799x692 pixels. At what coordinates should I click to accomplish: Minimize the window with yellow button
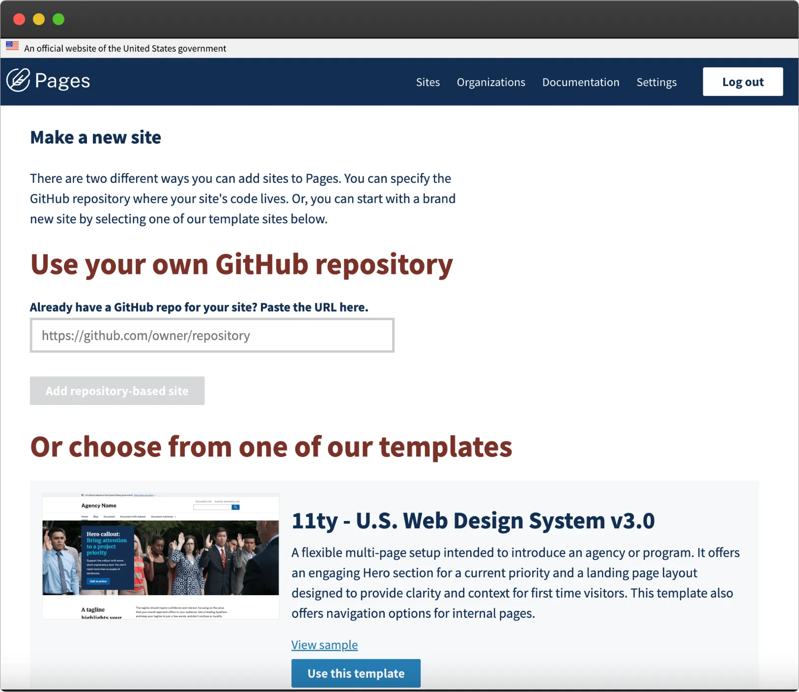(39, 19)
